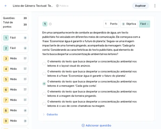Screen dimensions: 161x129
Task: Click the question statement text about campanha de água
Action: coord(91,43)
